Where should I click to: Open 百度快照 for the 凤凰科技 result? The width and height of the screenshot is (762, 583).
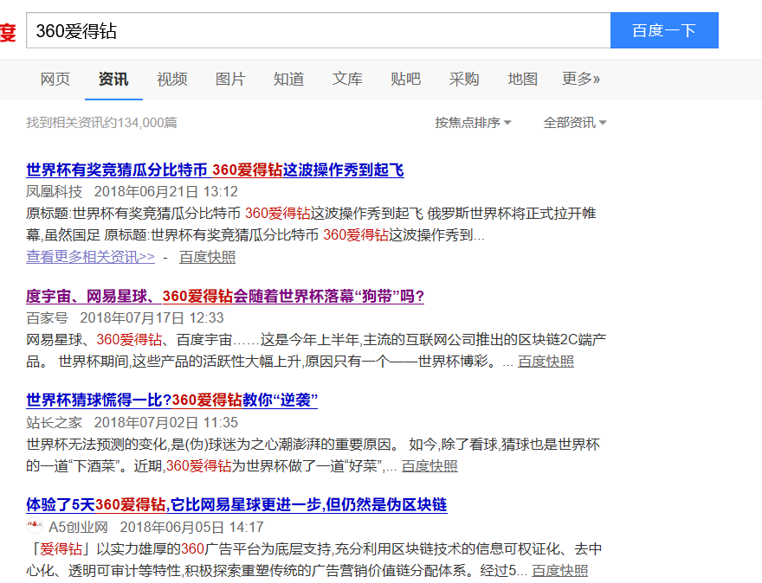coord(207,256)
